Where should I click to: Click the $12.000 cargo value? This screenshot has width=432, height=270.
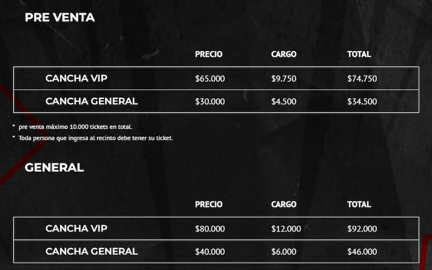[286, 229]
